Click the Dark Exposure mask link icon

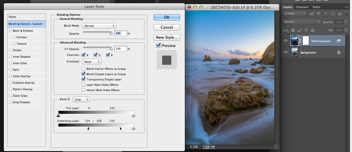[x=300, y=41]
